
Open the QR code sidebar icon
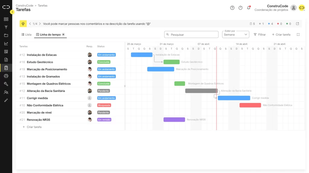click(x=6, y=52)
